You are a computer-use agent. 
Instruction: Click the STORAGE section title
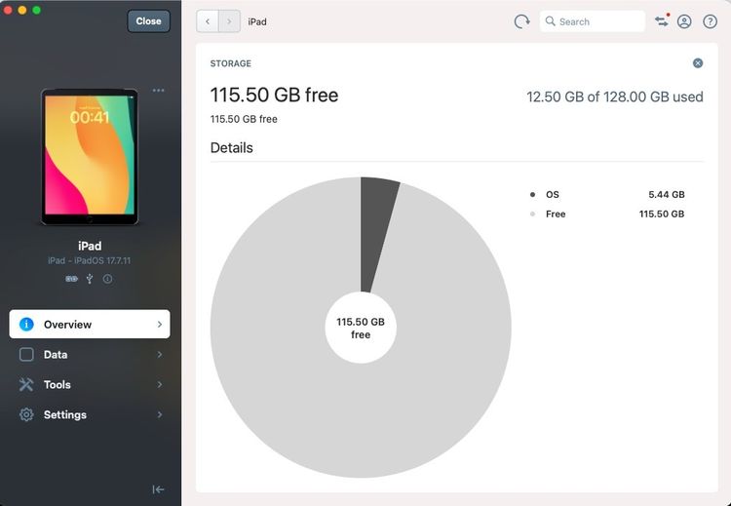(231, 63)
